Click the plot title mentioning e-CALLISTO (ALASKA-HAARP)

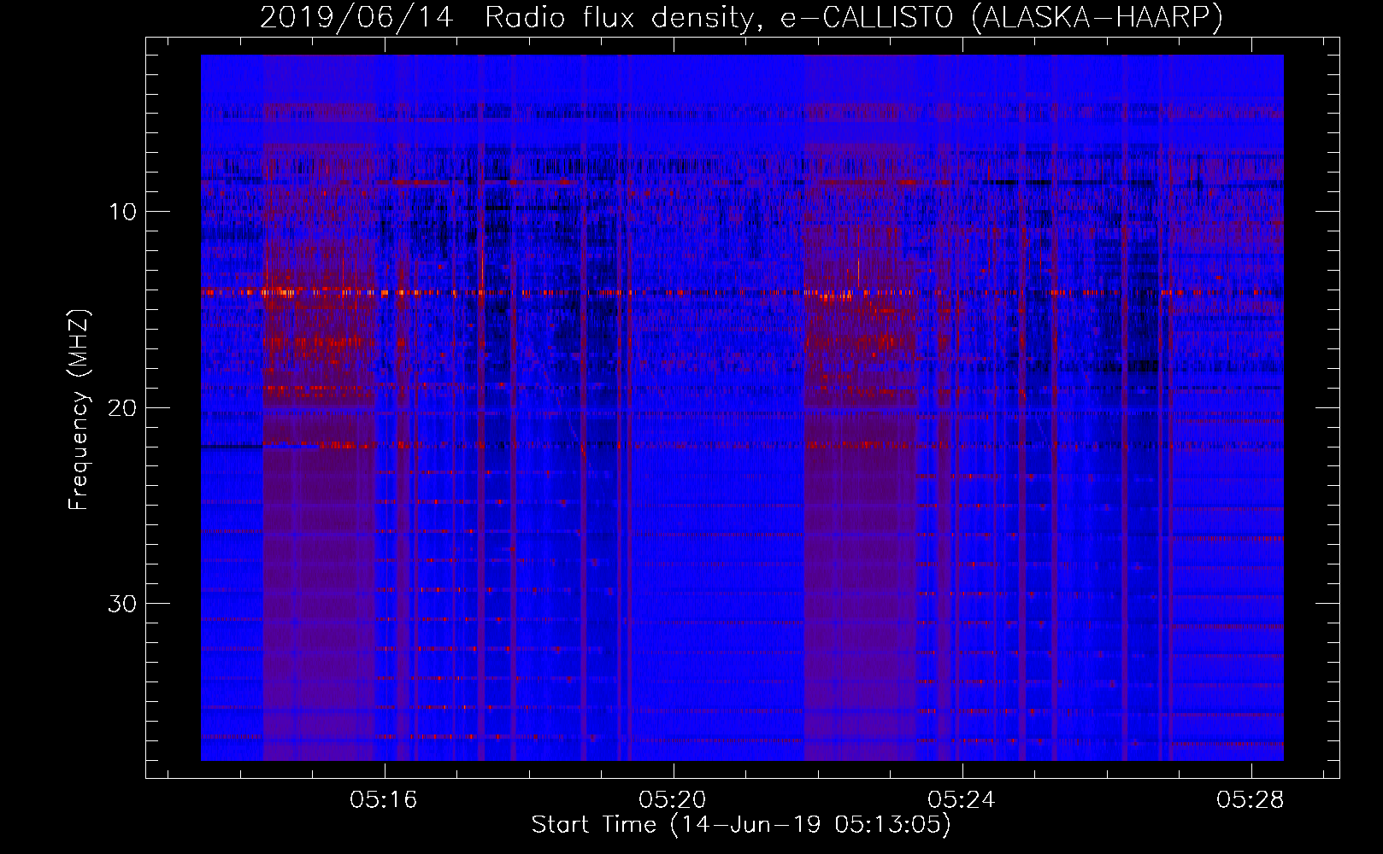[741, 17]
